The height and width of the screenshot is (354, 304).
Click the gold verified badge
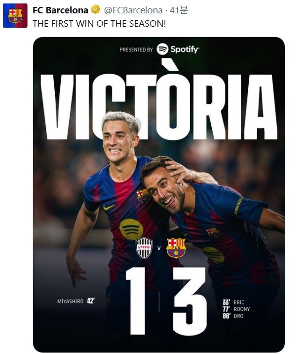95,10
